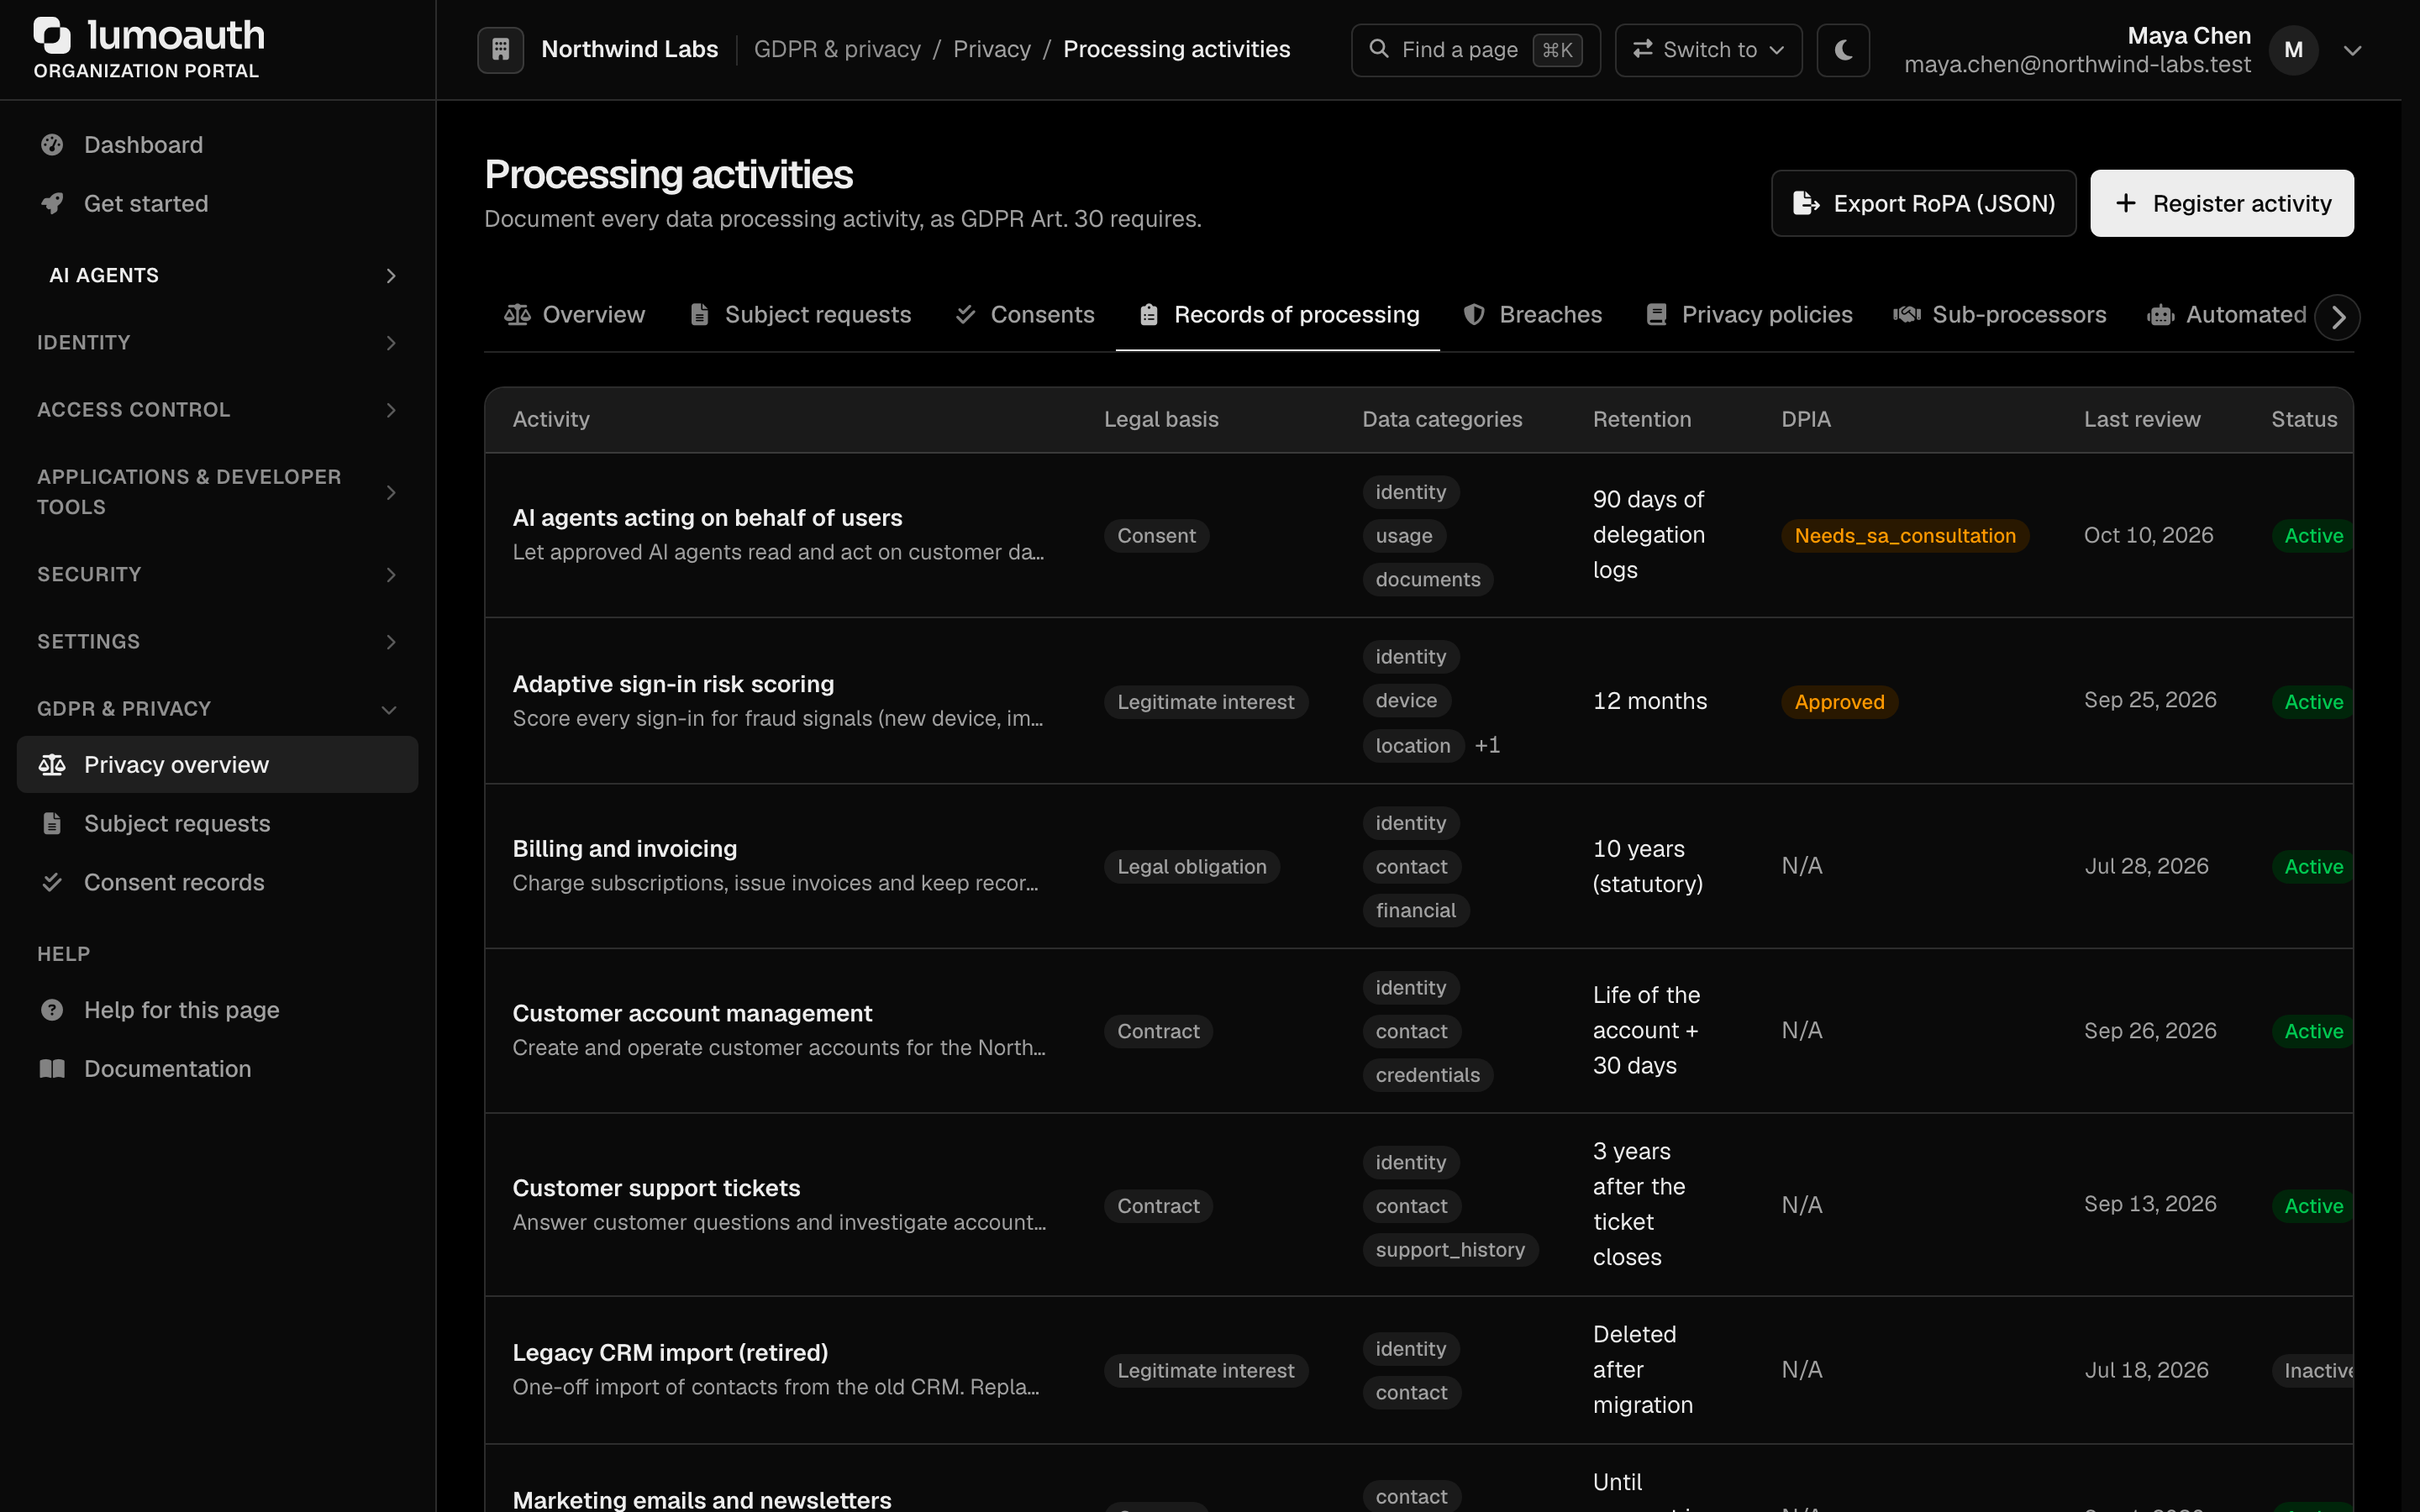
Task: Click the Register activity button
Action: click(2221, 203)
